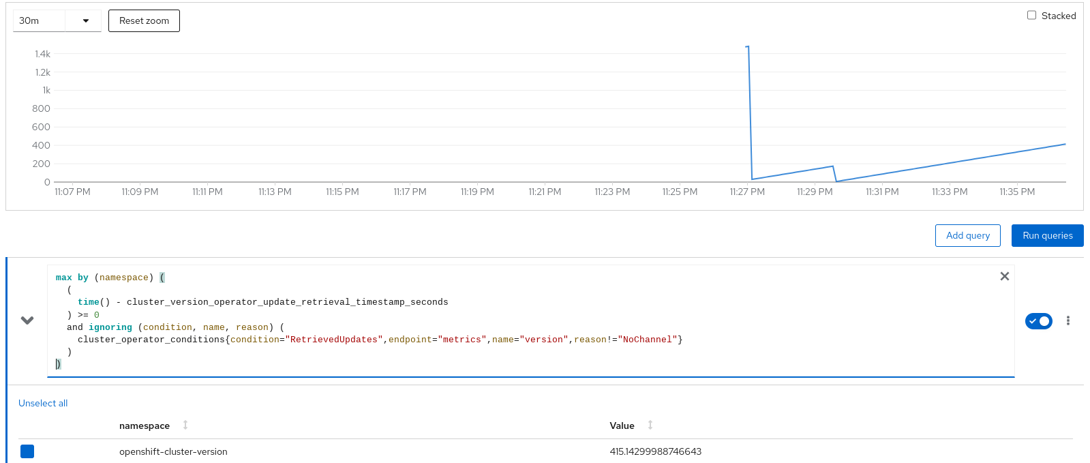Sort by namespace column sort icon
1090x463 pixels.
pos(185,425)
